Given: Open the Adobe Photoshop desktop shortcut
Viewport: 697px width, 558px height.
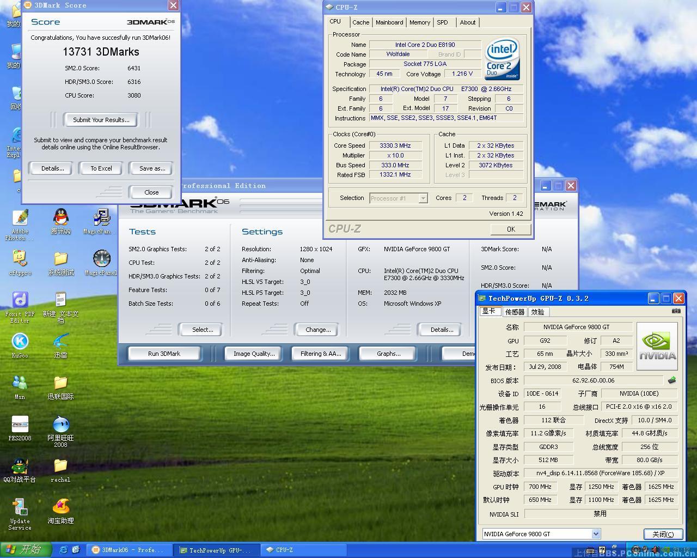Looking at the screenshot, I should click(20, 218).
